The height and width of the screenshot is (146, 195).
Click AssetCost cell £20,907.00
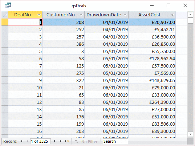152,22
